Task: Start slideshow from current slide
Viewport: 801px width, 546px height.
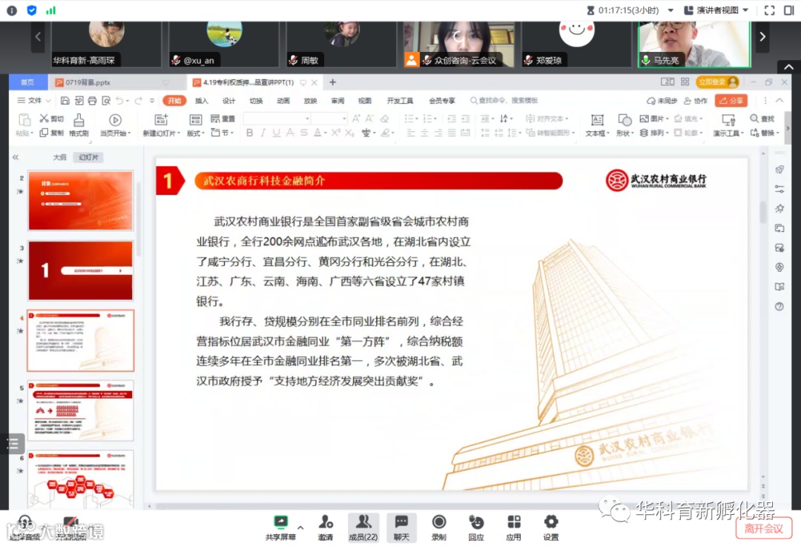Action: [115, 125]
